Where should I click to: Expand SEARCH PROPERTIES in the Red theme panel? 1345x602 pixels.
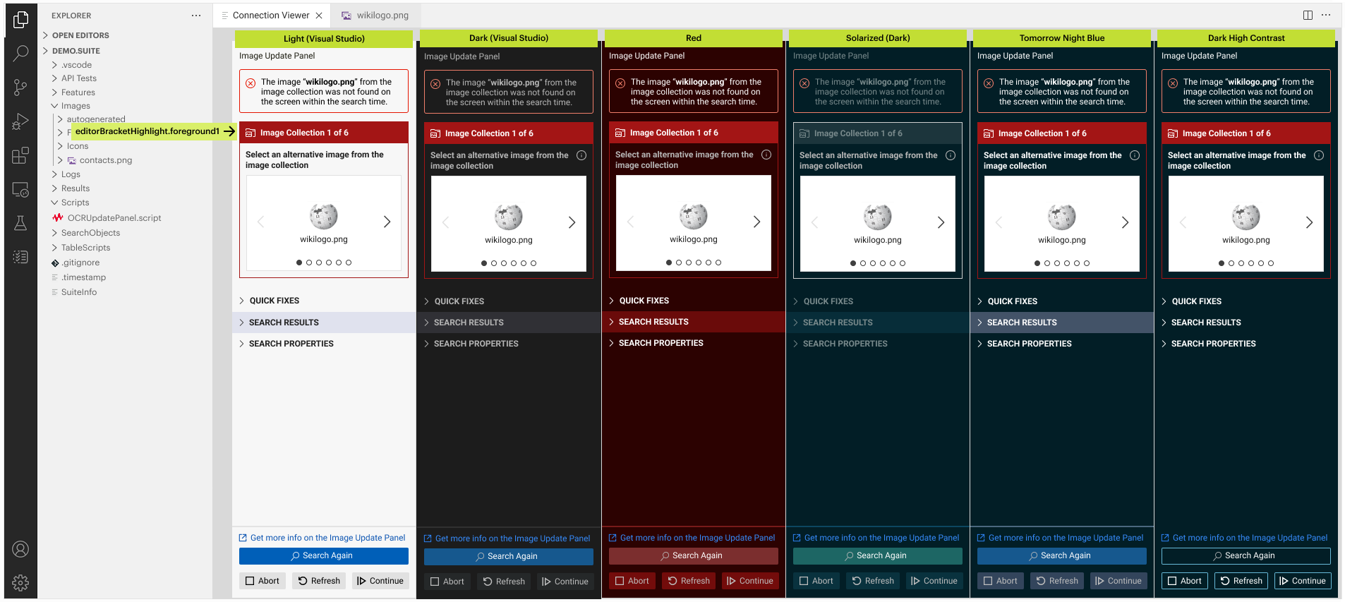click(x=694, y=343)
